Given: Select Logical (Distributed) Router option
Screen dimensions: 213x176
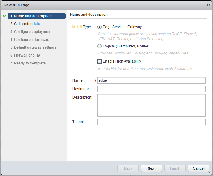Looking at the screenshot, I should point(99,46).
